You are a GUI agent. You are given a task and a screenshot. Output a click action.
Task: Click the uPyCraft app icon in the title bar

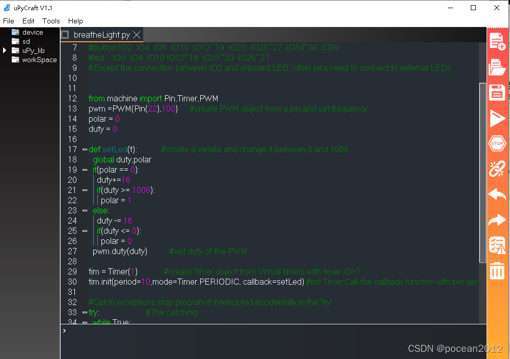coord(7,8)
